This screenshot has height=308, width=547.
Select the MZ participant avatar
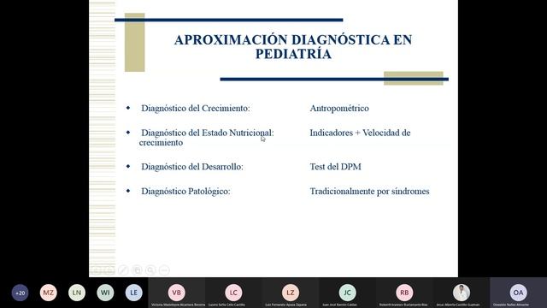tap(49, 293)
